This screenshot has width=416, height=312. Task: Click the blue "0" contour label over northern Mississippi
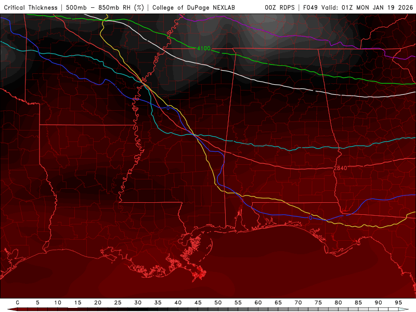pos(168,108)
